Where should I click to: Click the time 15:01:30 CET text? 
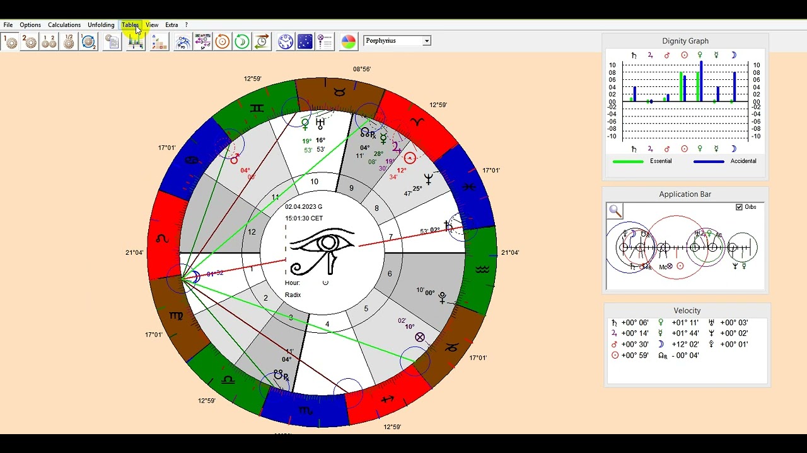tap(304, 218)
